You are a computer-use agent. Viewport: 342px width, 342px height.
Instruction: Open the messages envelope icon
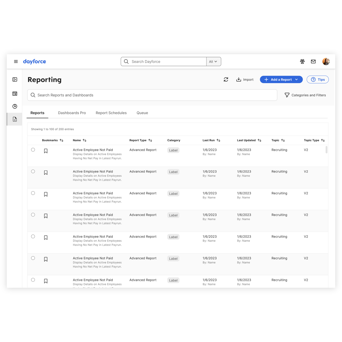tap(313, 61)
